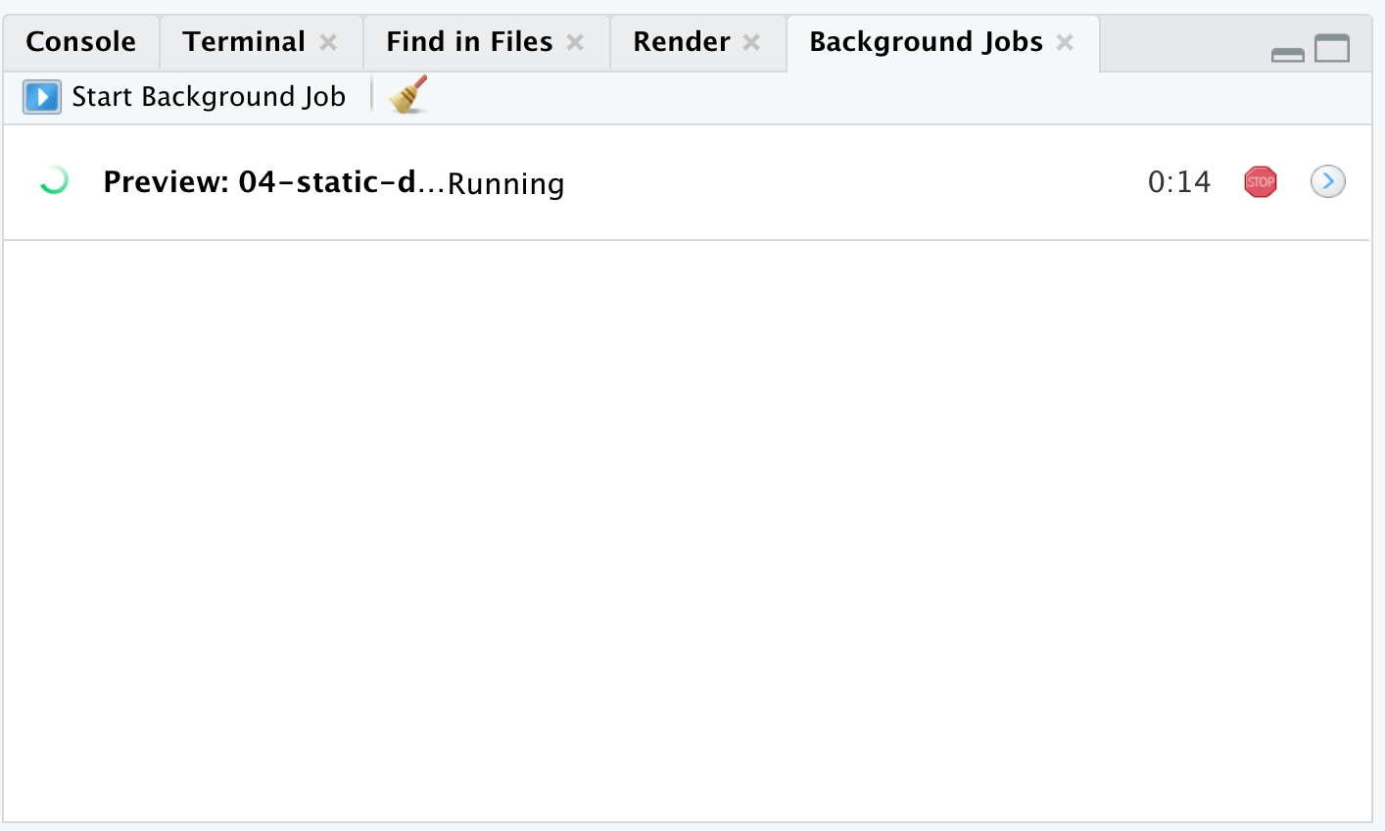Stop the running Preview job
The width and height of the screenshot is (1385, 831).
coord(1260,182)
